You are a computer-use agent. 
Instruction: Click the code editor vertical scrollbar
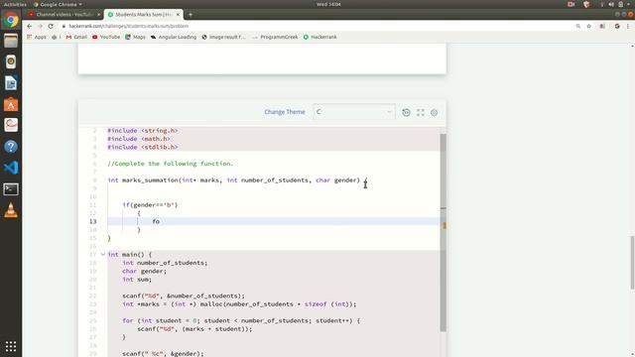tap(444, 233)
